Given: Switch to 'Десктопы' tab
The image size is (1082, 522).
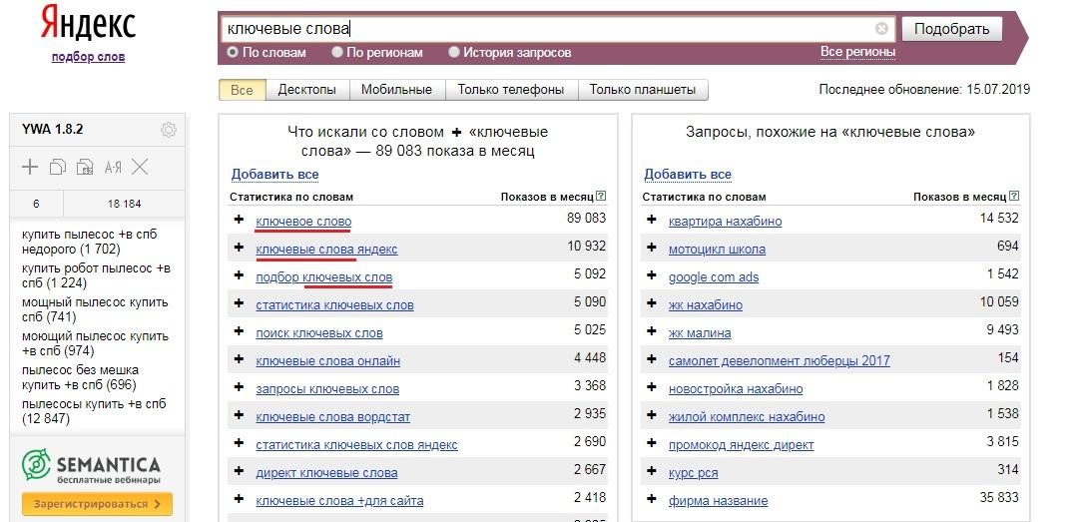Looking at the screenshot, I should click(x=307, y=90).
